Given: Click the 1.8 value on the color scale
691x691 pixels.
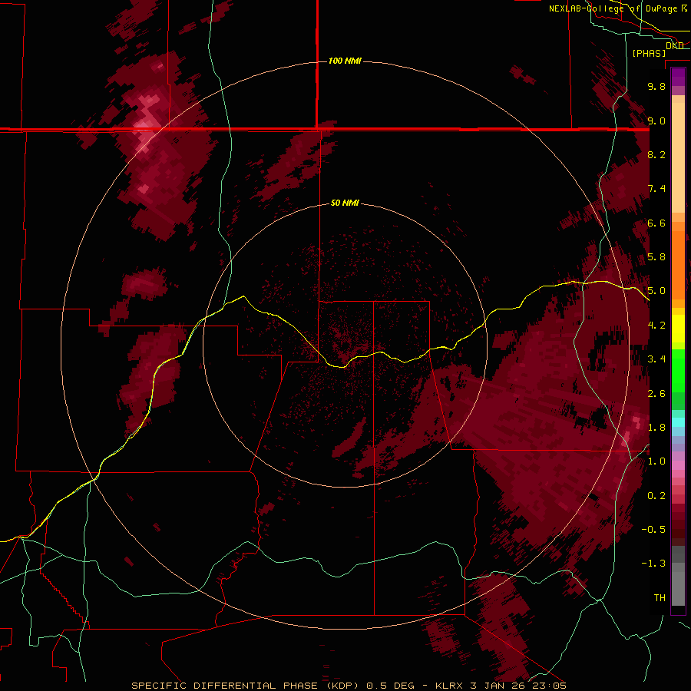Looking at the screenshot, I should (x=656, y=428).
